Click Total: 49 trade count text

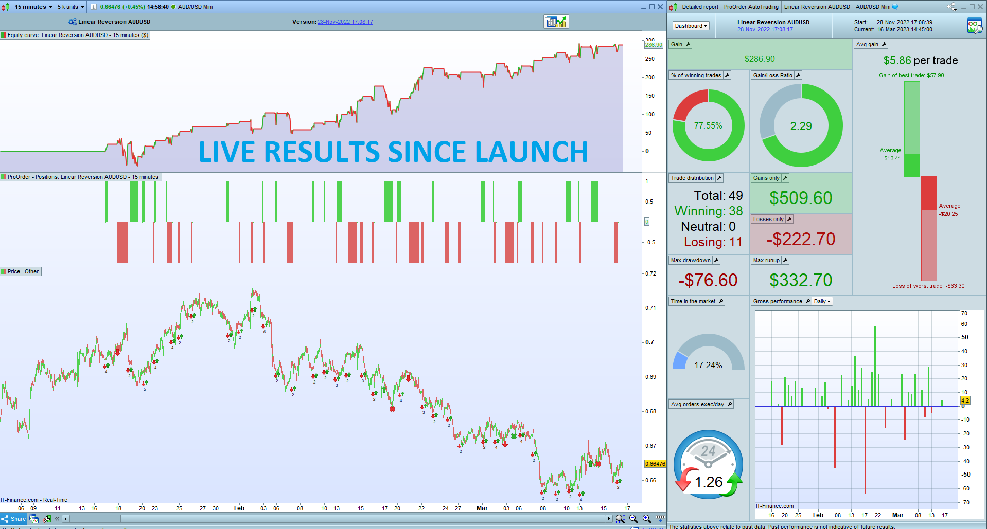coord(718,195)
